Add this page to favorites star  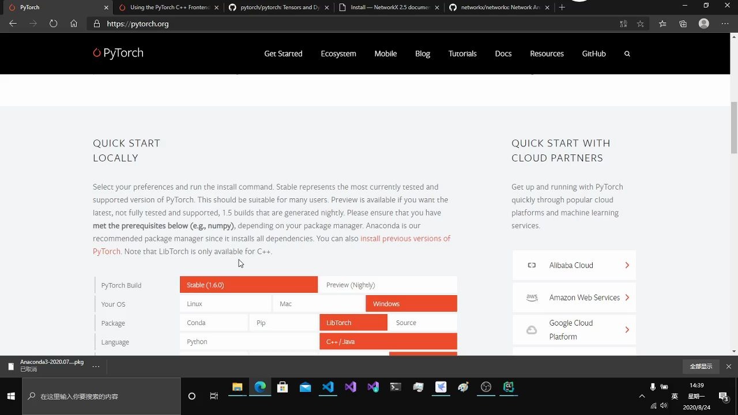[641, 24]
